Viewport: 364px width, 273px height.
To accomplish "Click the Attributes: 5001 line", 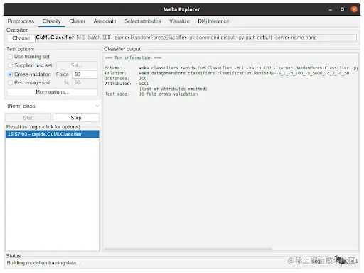I will tap(127, 84).
